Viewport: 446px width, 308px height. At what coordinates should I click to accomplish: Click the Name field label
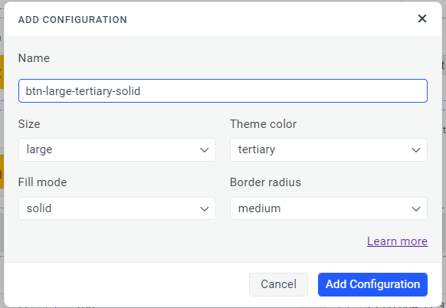34,58
